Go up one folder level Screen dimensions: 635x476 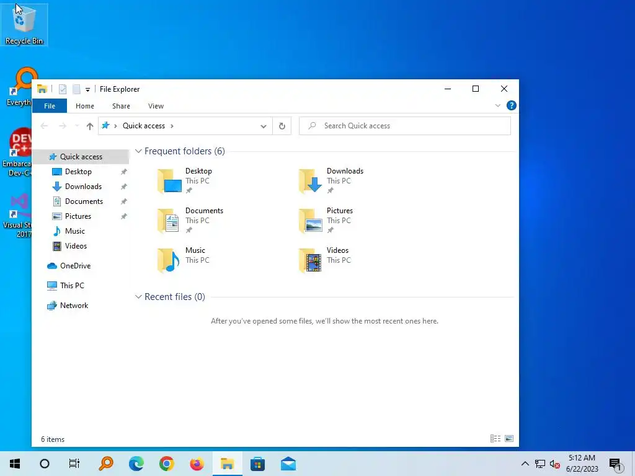coord(90,126)
